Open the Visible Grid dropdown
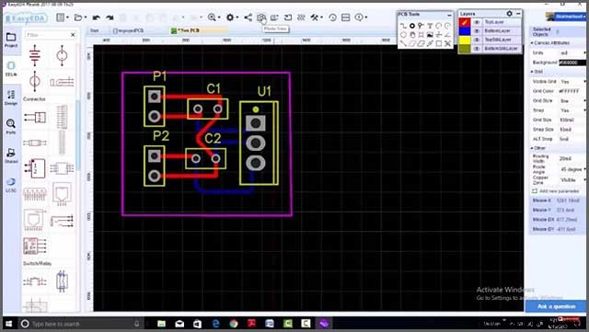 click(x=572, y=82)
